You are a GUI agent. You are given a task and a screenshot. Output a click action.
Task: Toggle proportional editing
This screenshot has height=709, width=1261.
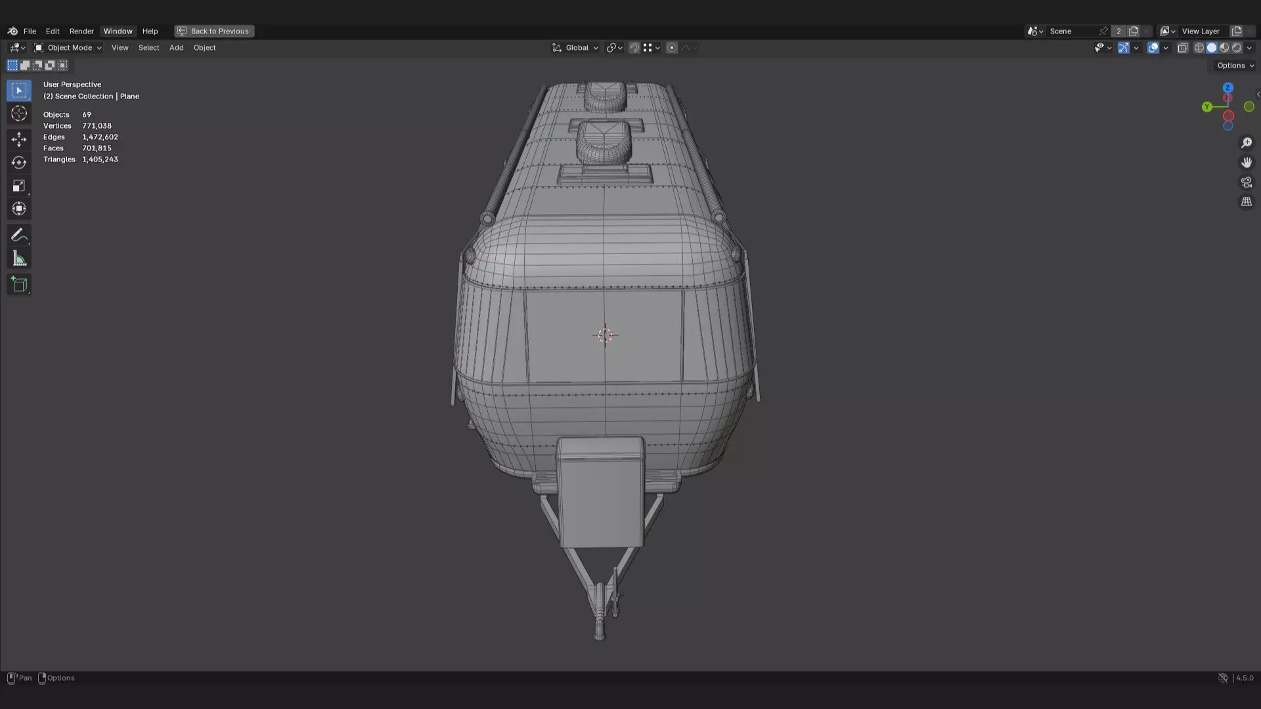pyautogui.click(x=672, y=48)
